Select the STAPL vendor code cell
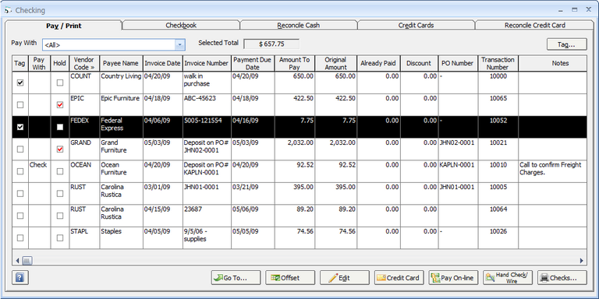The image size is (599, 299). (84, 237)
